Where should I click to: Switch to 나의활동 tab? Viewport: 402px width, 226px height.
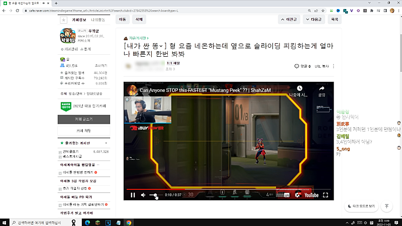[98, 20]
